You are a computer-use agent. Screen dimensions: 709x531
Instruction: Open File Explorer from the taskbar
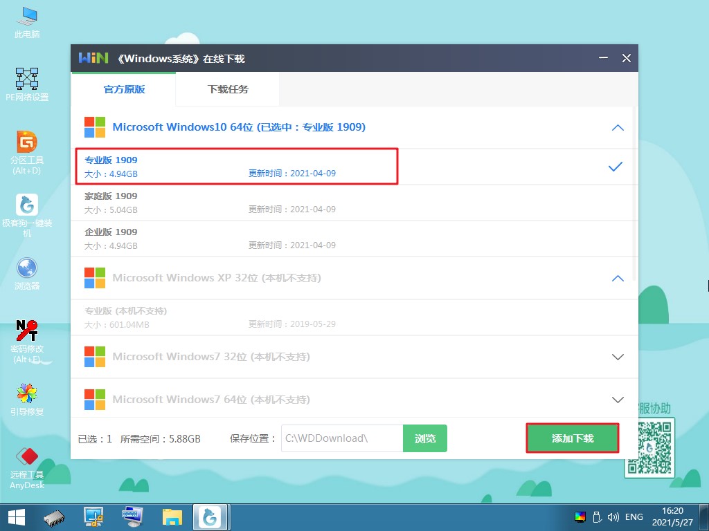[172, 519]
